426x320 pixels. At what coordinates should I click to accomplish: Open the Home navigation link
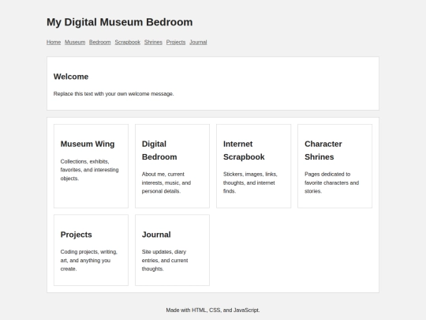(x=54, y=42)
